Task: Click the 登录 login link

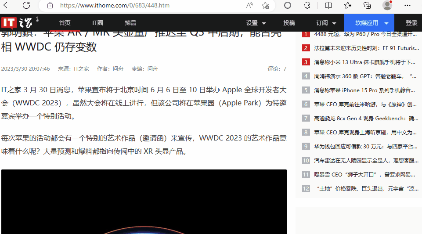Action: point(411,23)
